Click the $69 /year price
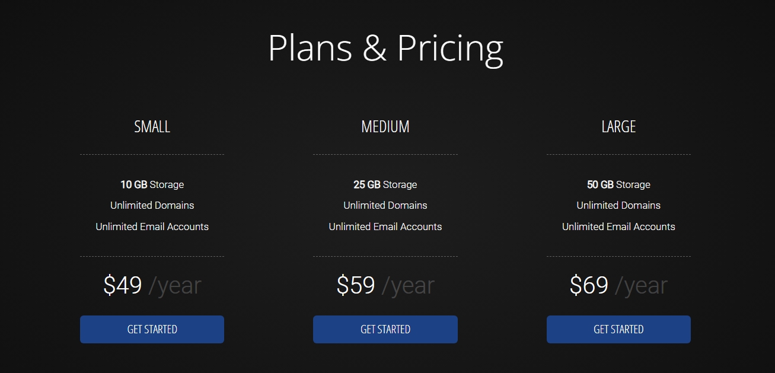Image resolution: width=775 pixels, height=373 pixels. pyautogui.click(x=618, y=286)
